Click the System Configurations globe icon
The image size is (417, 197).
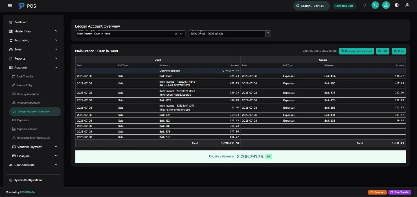coord(11,180)
